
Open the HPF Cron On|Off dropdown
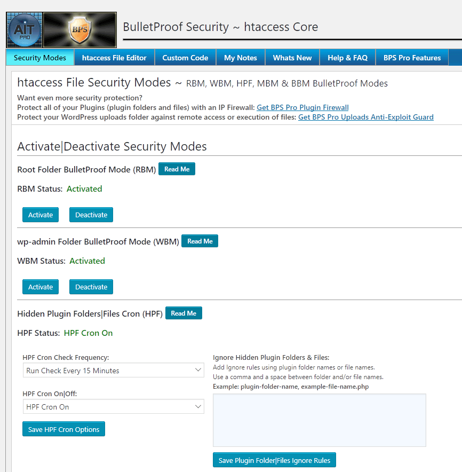[114, 406]
